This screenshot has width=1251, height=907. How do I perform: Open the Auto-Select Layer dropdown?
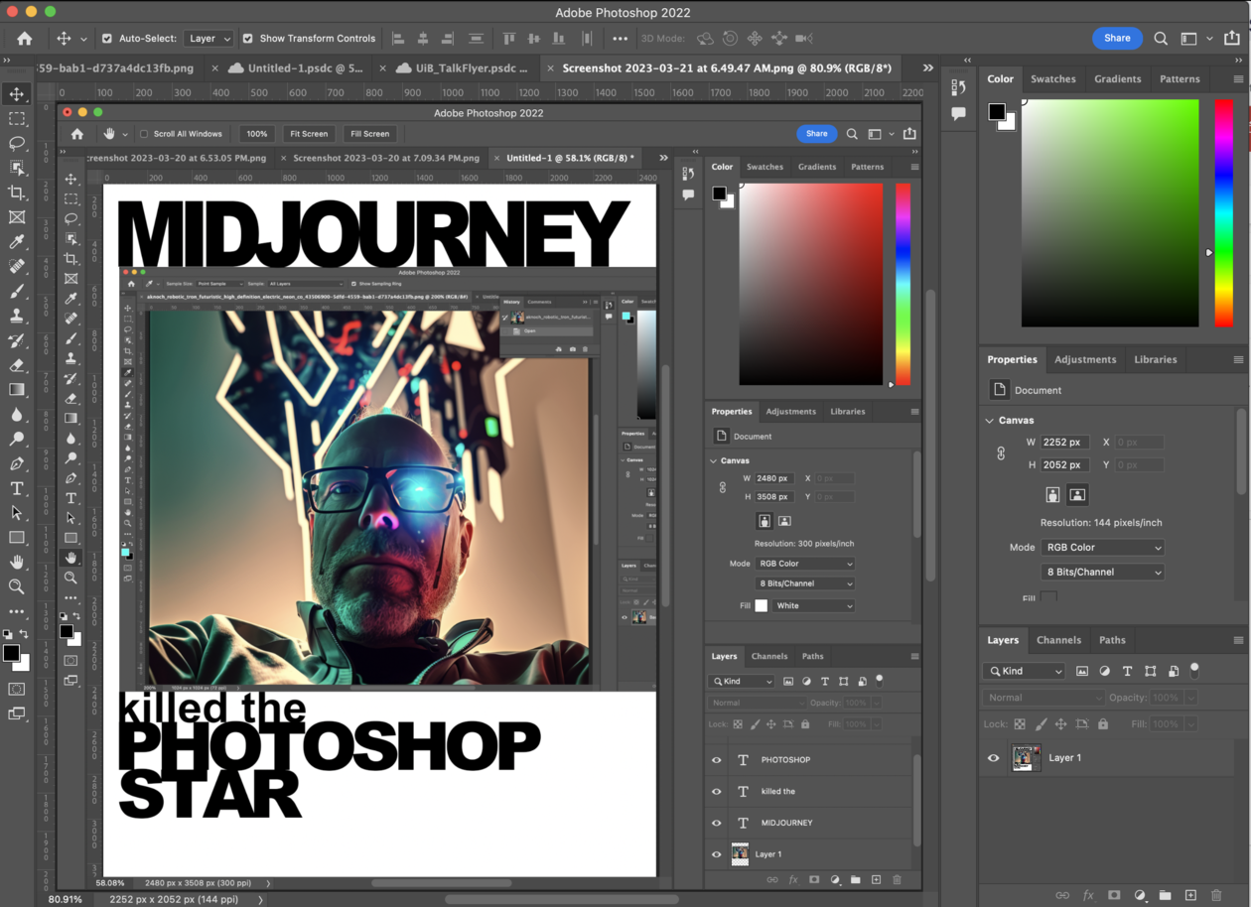(208, 39)
